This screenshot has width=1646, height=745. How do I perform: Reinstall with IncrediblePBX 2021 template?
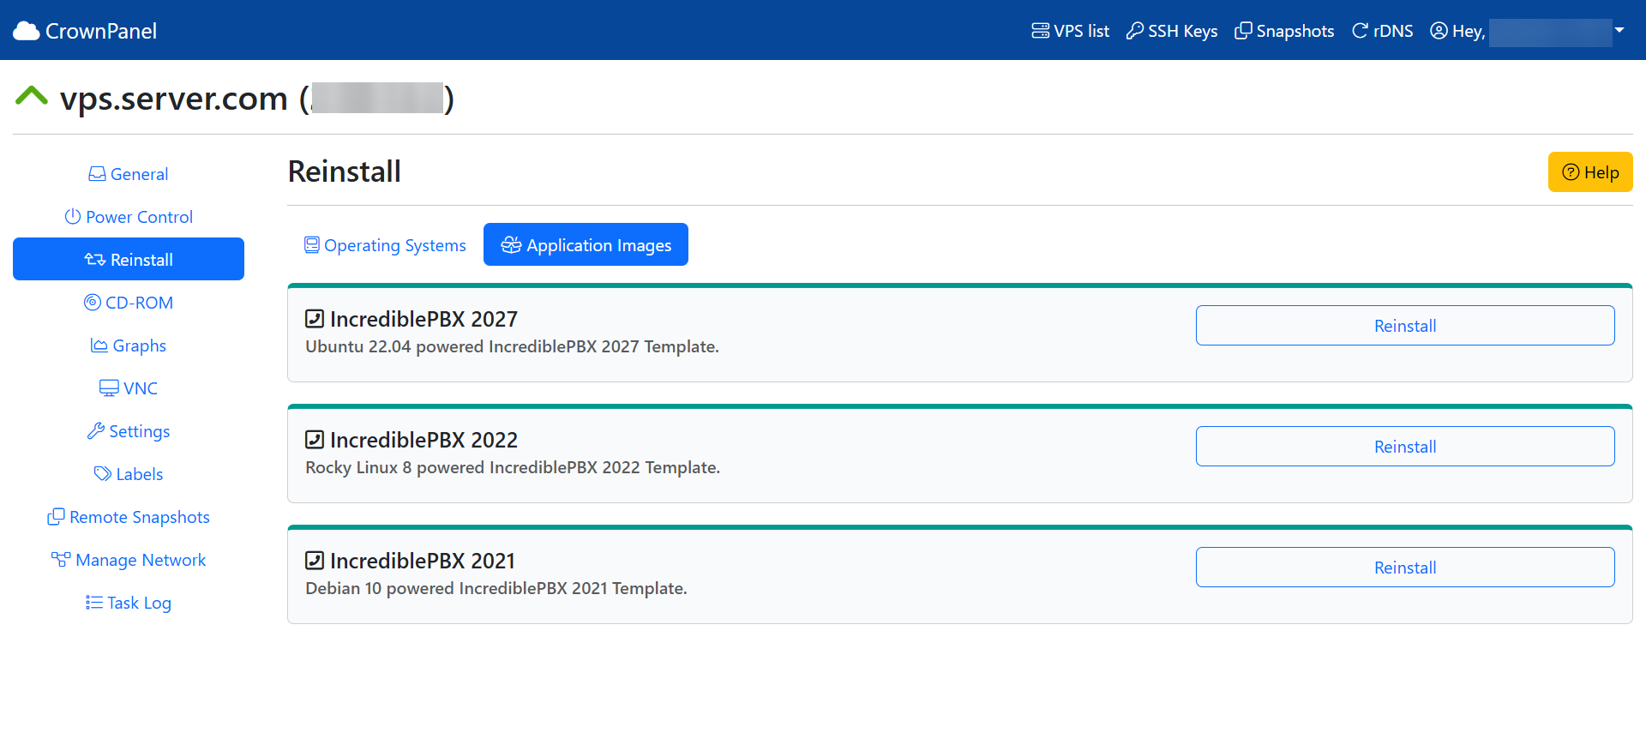tap(1405, 568)
